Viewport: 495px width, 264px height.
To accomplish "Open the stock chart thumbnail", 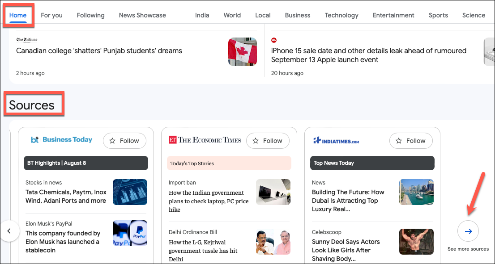I will 130,192.
